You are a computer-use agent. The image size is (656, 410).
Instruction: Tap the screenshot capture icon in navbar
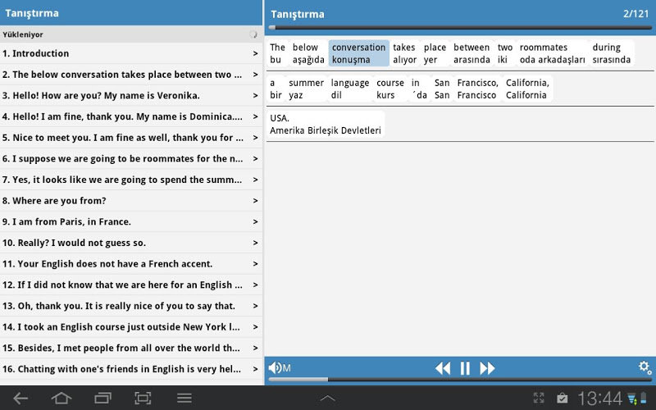[143, 399]
